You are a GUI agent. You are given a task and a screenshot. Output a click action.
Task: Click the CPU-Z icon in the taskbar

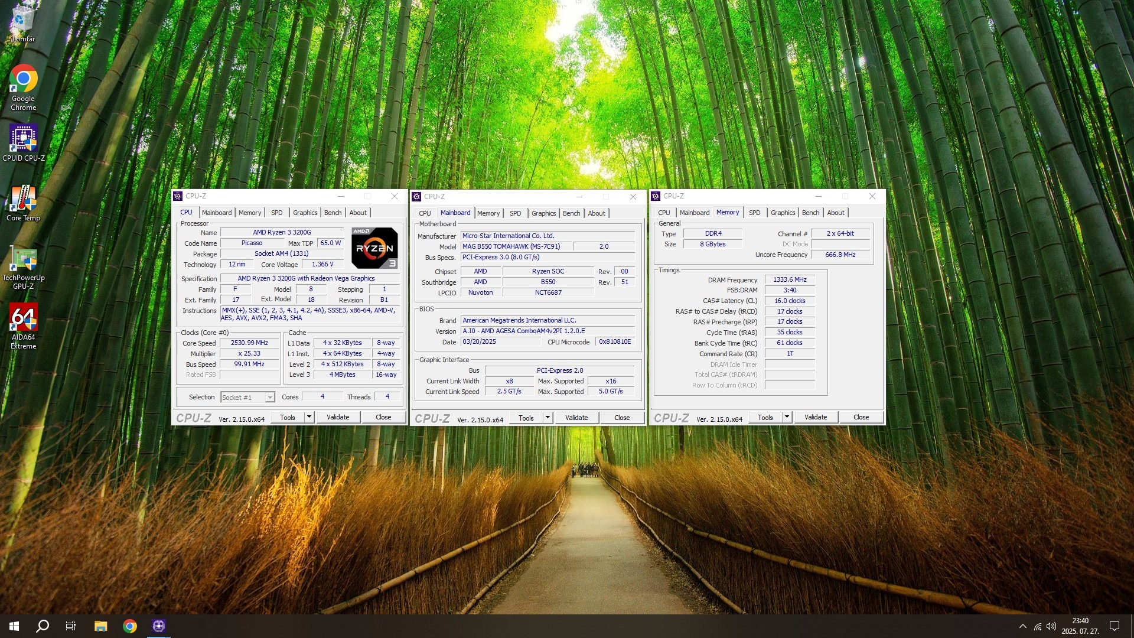pos(158,626)
